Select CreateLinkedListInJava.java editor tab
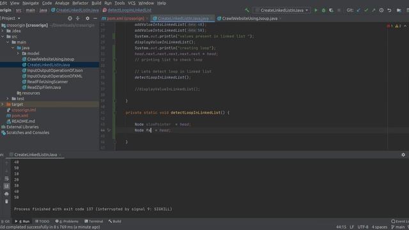Screen dimensions: 409x230 183,19
